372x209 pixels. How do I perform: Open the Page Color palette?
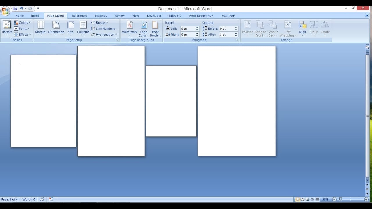[144, 28]
